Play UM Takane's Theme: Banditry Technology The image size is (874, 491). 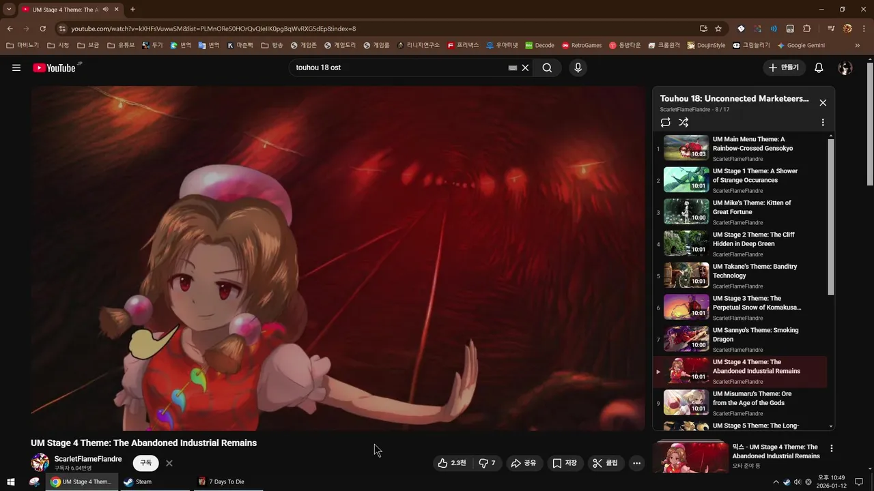[740, 276]
